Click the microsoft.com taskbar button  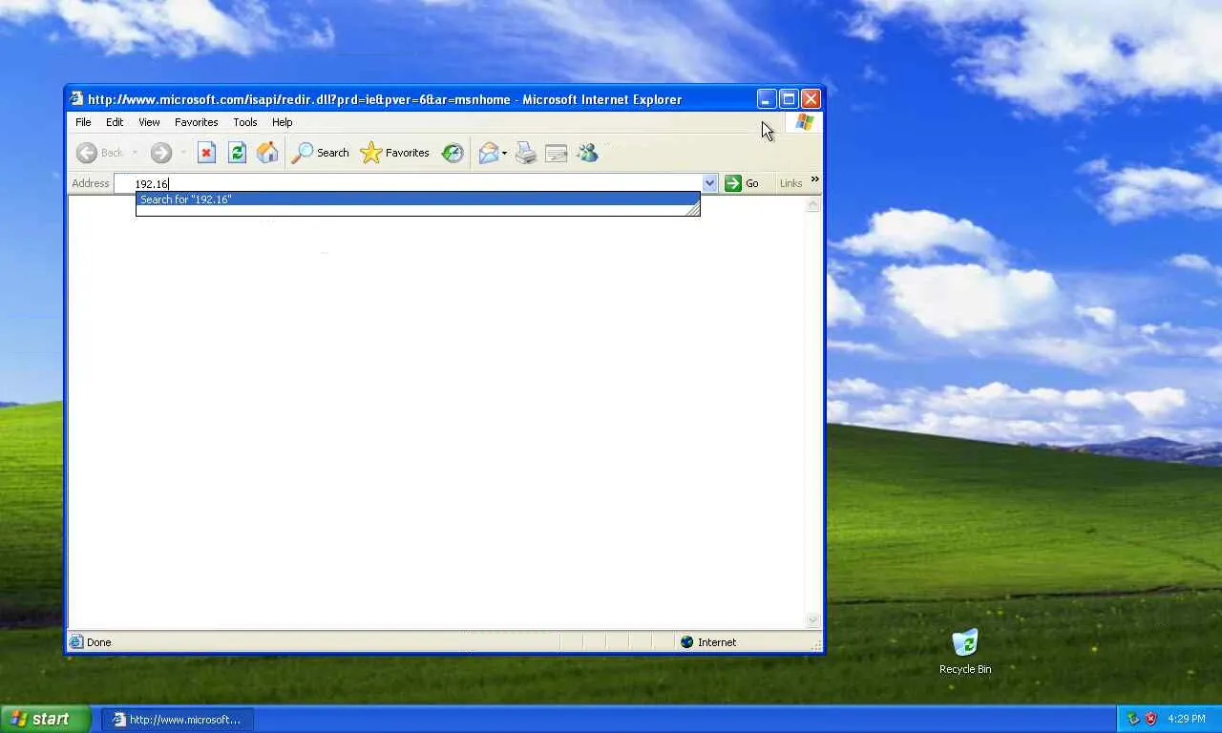tap(178, 720)
